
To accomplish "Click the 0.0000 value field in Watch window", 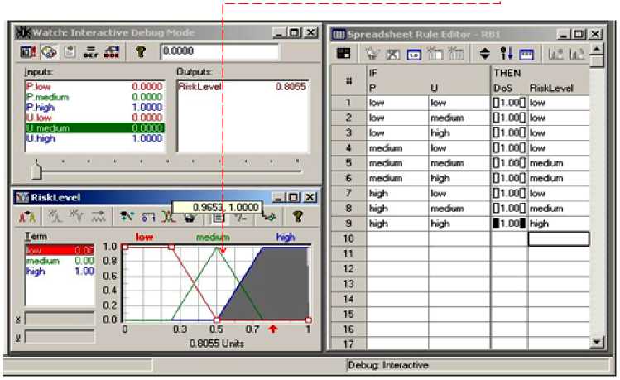I will (x=220, y=52).
